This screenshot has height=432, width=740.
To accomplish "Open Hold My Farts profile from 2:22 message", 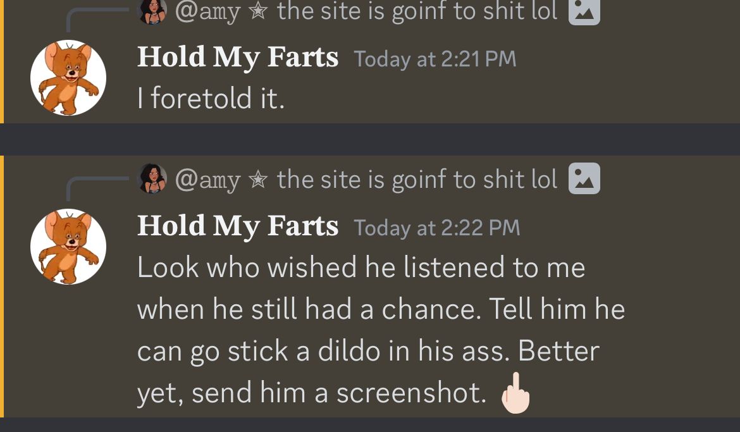I will 238,226.
